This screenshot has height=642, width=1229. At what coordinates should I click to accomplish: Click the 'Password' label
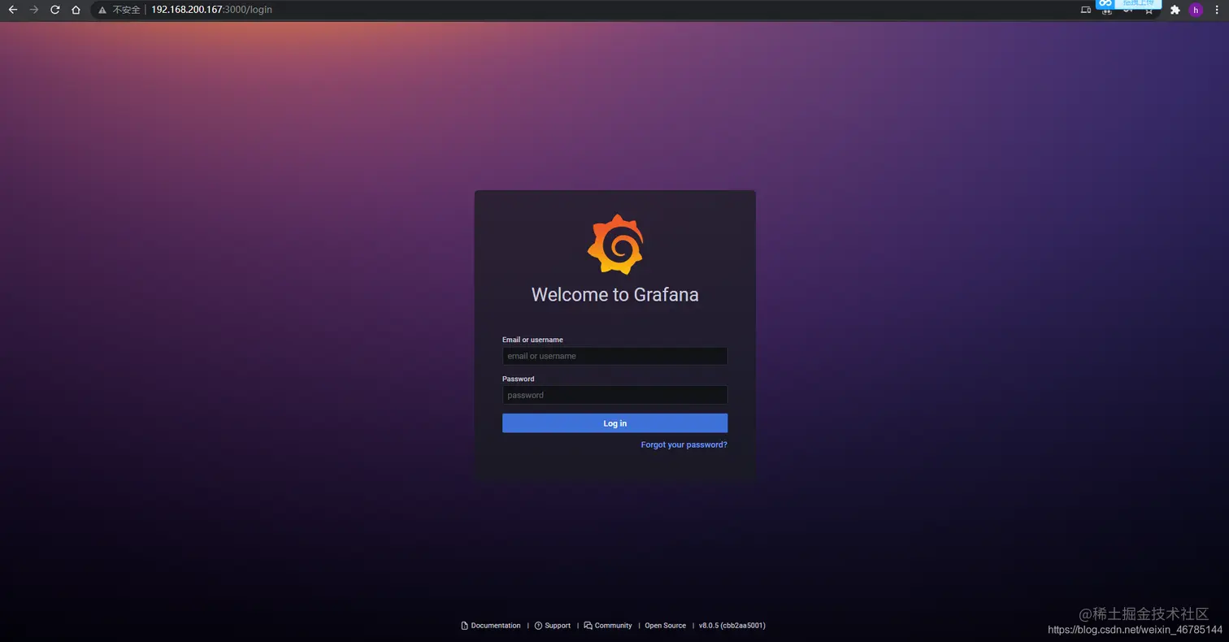tap(518, 379)
